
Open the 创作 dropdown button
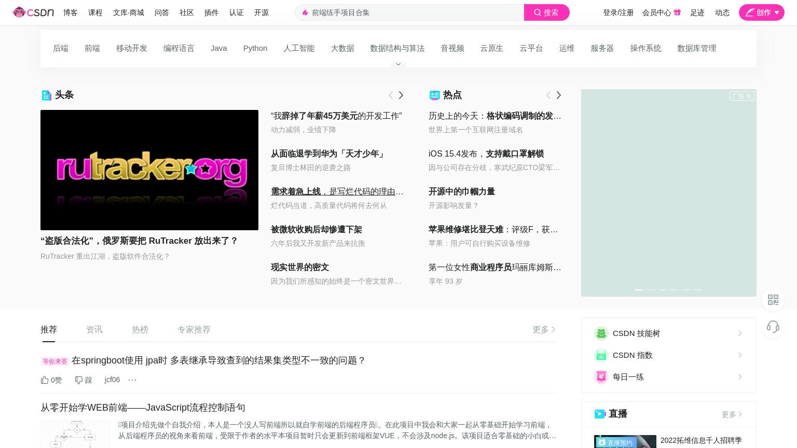[761, 12]
